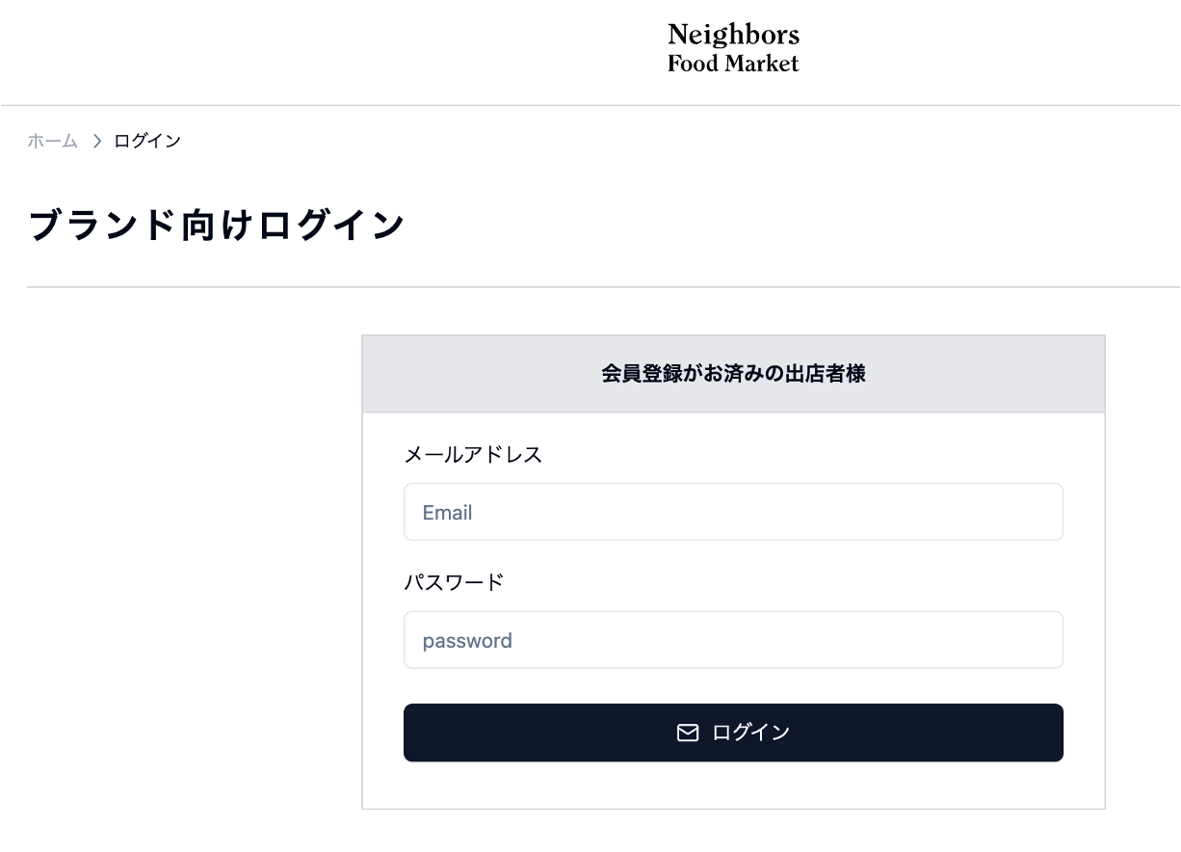Viewport: 1181px width, 852px height.
Task: Click the password placeholder text
Action: point(467,641)
